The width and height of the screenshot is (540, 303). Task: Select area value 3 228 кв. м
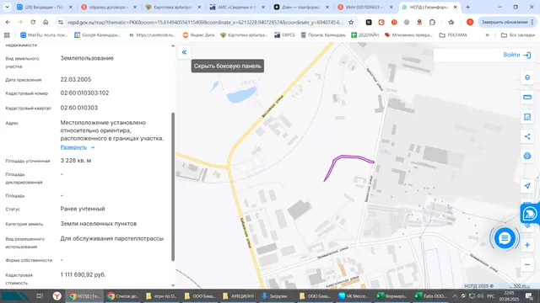tap(76, 161)
